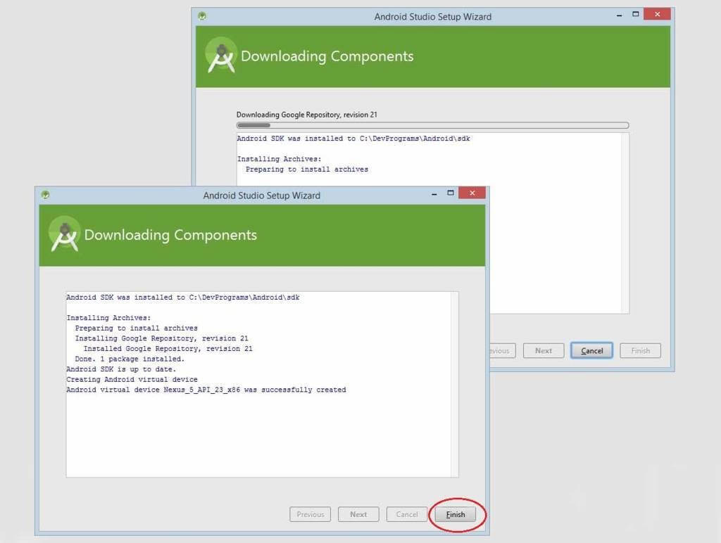Click the back window 'Downloading Components' heading

(x=327, y=56)
